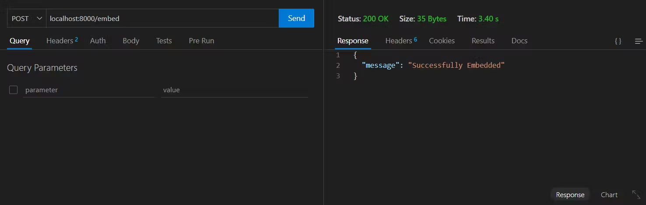The height and width of the screenshot is (205, 646).
Task: Switch to the Body tab
Action: tap(131, 41)
